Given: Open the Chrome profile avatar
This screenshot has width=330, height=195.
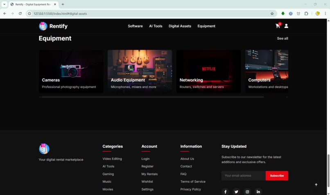Looking at the screenshot, I should 318,13.
